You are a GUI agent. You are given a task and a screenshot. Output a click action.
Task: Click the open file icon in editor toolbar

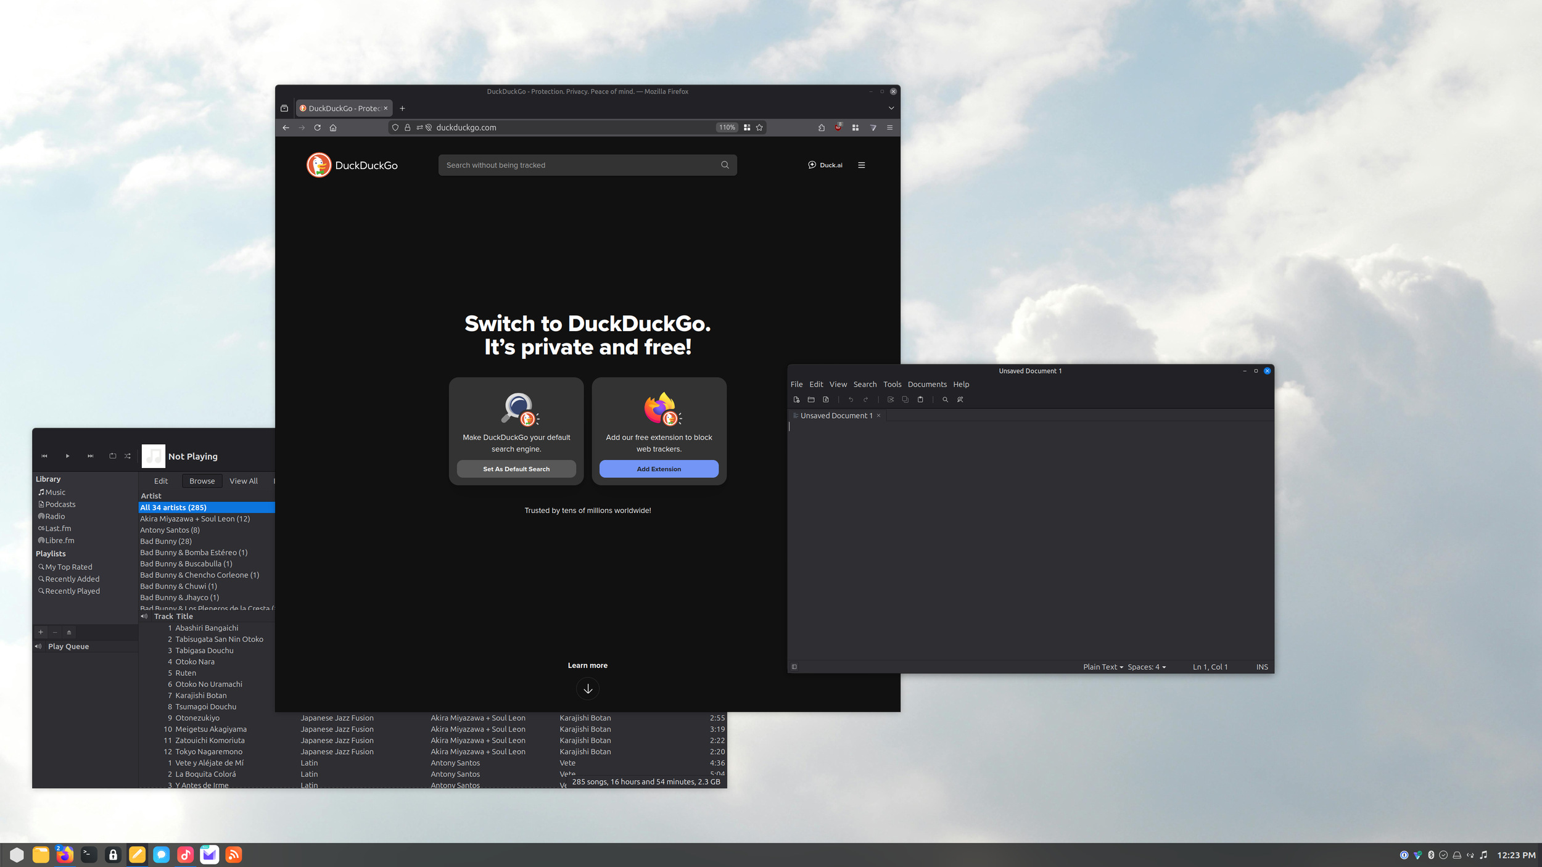(x=811, y=400)
